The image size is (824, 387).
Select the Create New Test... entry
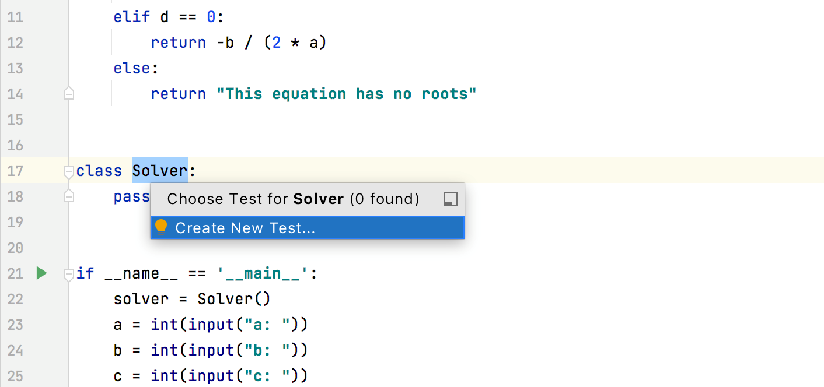pos(245,227)
